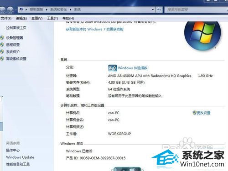Select the 系统 breadcrumb segment
The height and width of the screenshot is (171, 228).
(77, 10)
